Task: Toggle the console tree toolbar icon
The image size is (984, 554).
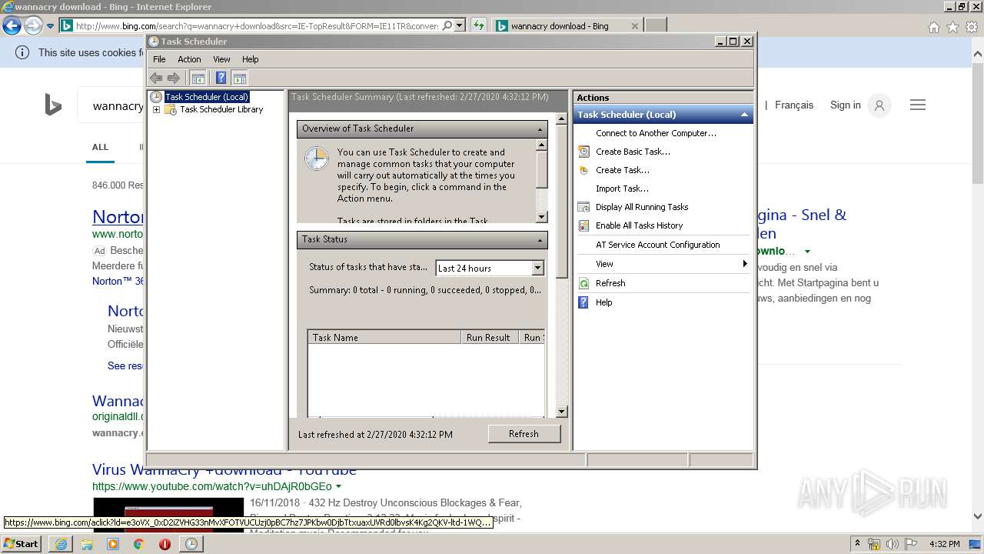Action: 198,78
